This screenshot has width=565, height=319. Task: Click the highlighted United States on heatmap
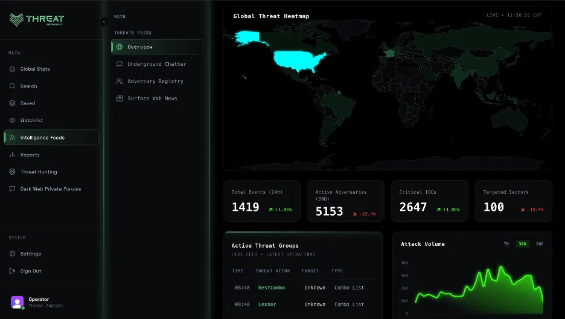coord(297,60)
